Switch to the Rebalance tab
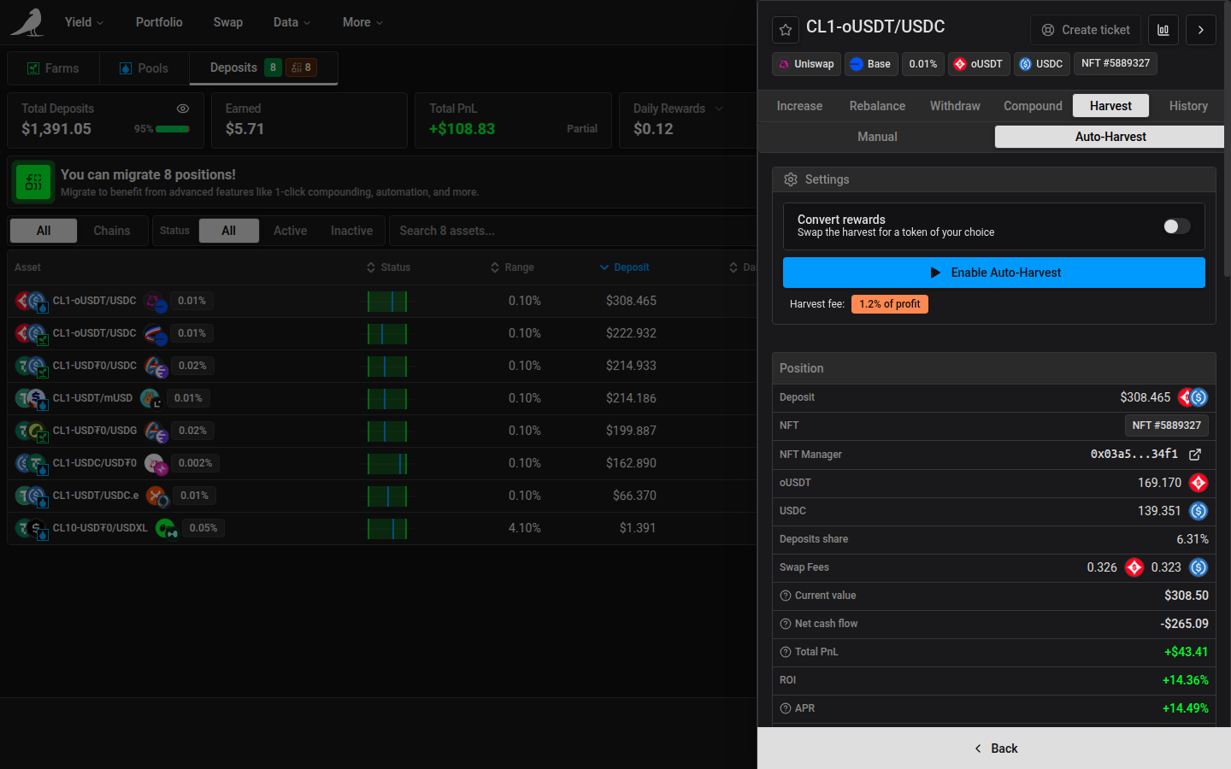The image size is (1231, 769). [x=877, y=106]
